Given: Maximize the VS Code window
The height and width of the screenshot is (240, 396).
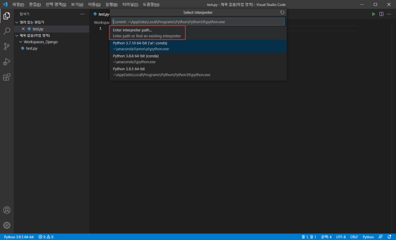Looking at the screenshot, I should point(375,5).
